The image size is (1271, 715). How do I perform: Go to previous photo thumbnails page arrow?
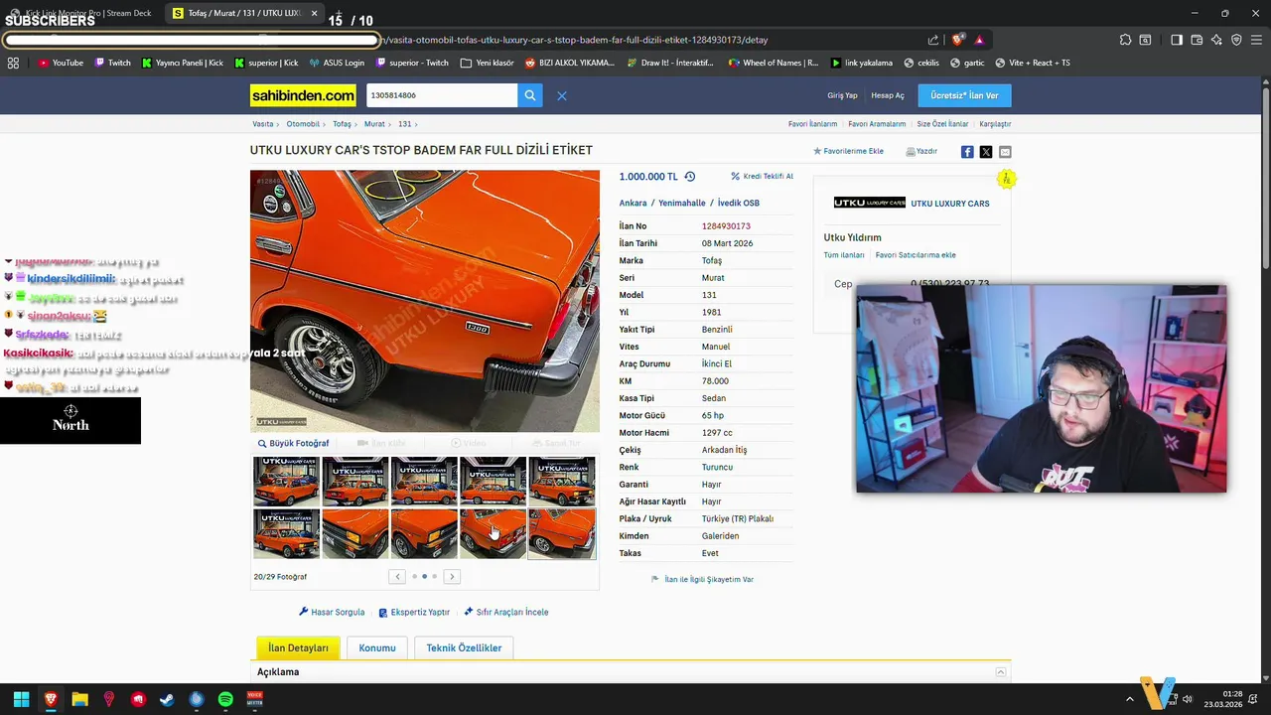397,576
